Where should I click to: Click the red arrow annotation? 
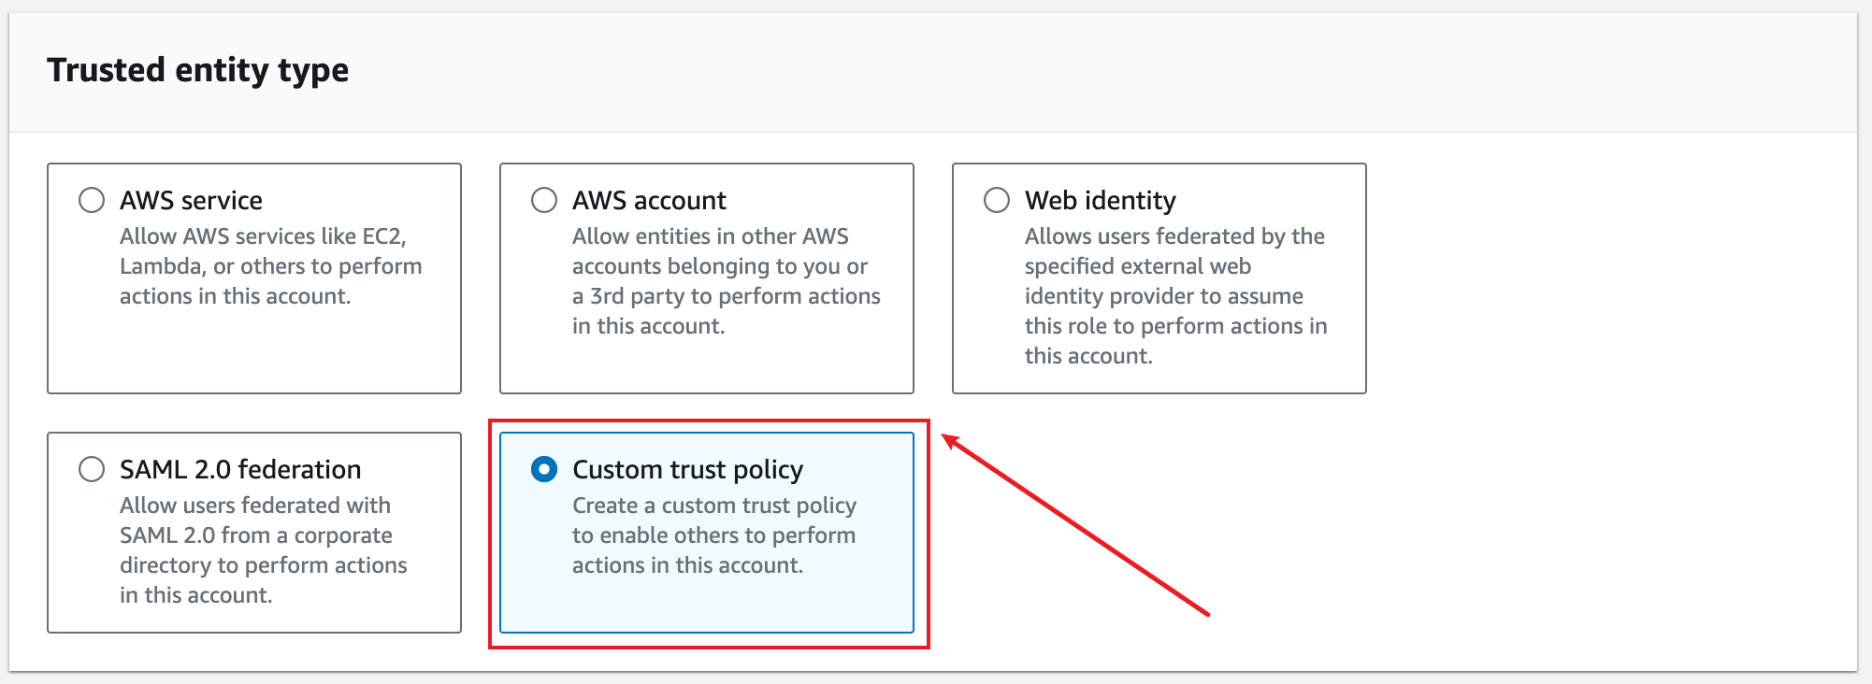1075,524
